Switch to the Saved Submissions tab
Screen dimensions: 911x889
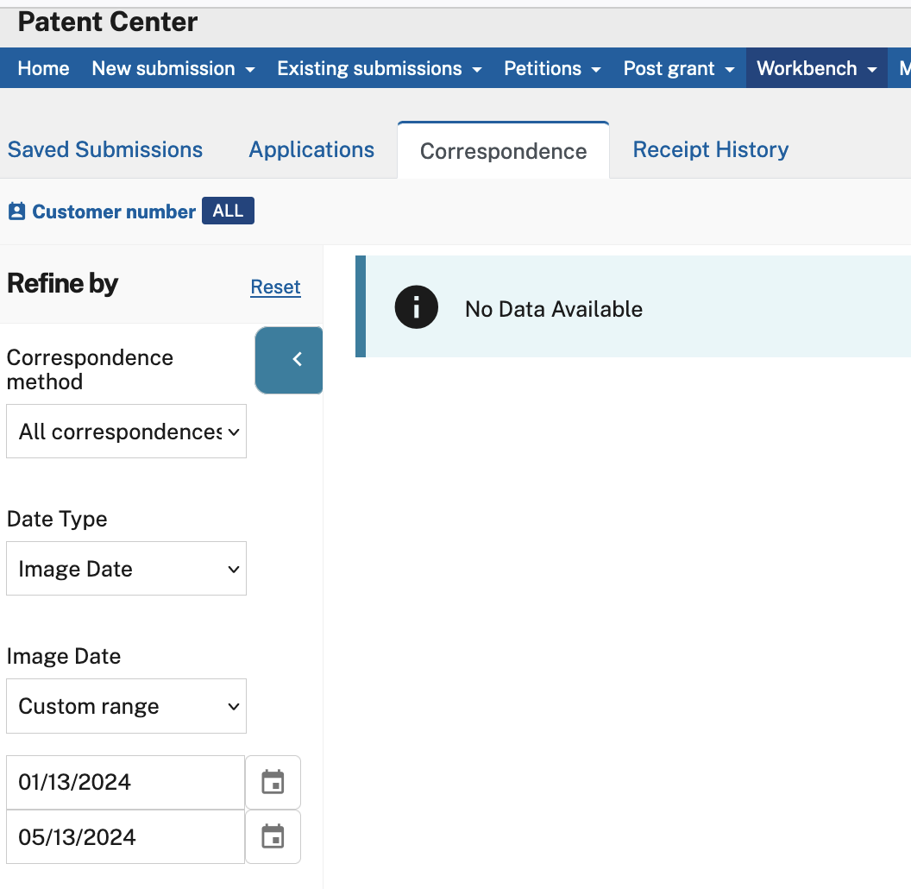coord(105,150)
